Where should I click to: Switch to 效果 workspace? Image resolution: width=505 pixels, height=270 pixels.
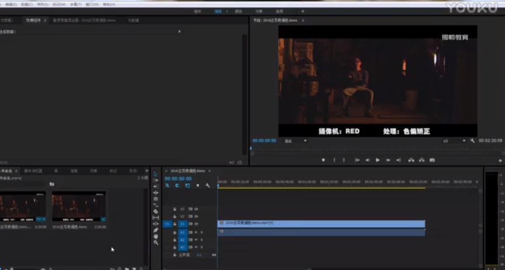click(259, 11)
